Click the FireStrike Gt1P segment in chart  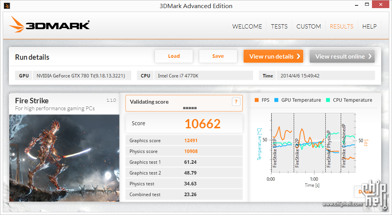pos(283,143)
